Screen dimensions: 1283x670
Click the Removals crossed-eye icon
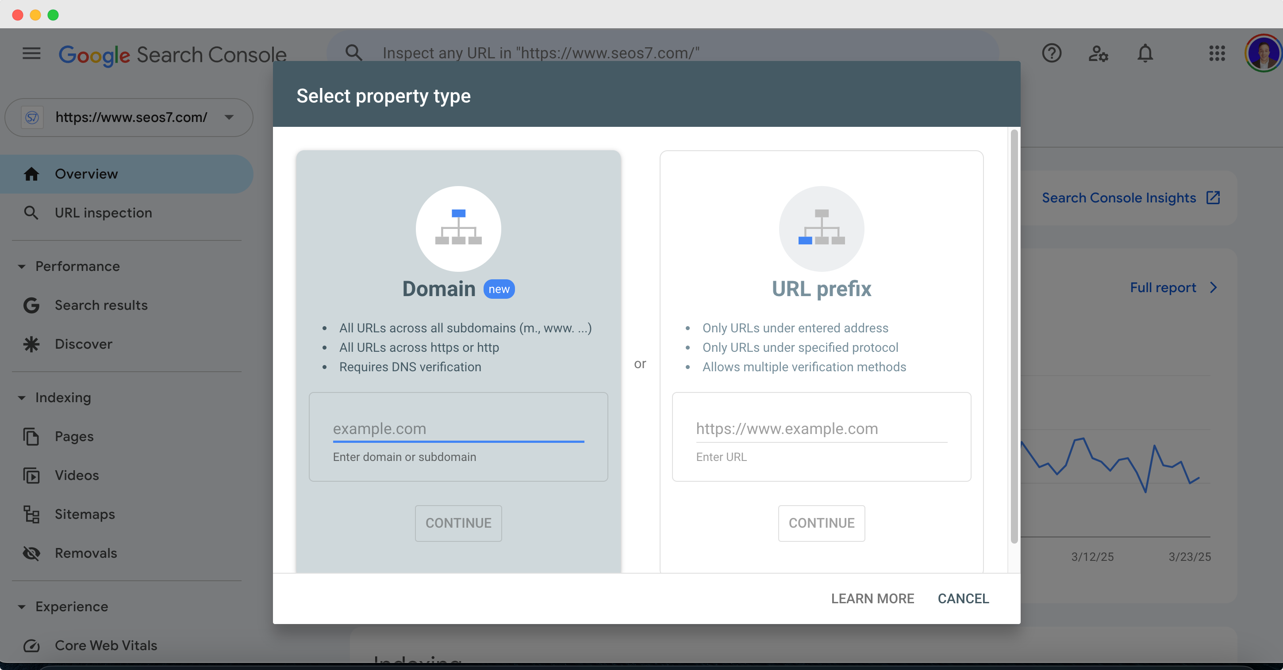31,553
